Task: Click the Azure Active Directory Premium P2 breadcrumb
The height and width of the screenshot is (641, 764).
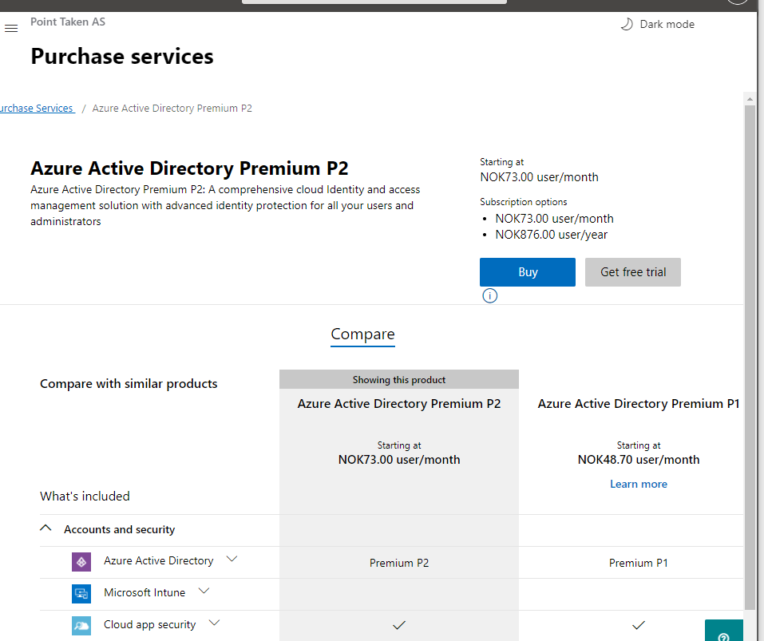Action: (x=172, y=108)
